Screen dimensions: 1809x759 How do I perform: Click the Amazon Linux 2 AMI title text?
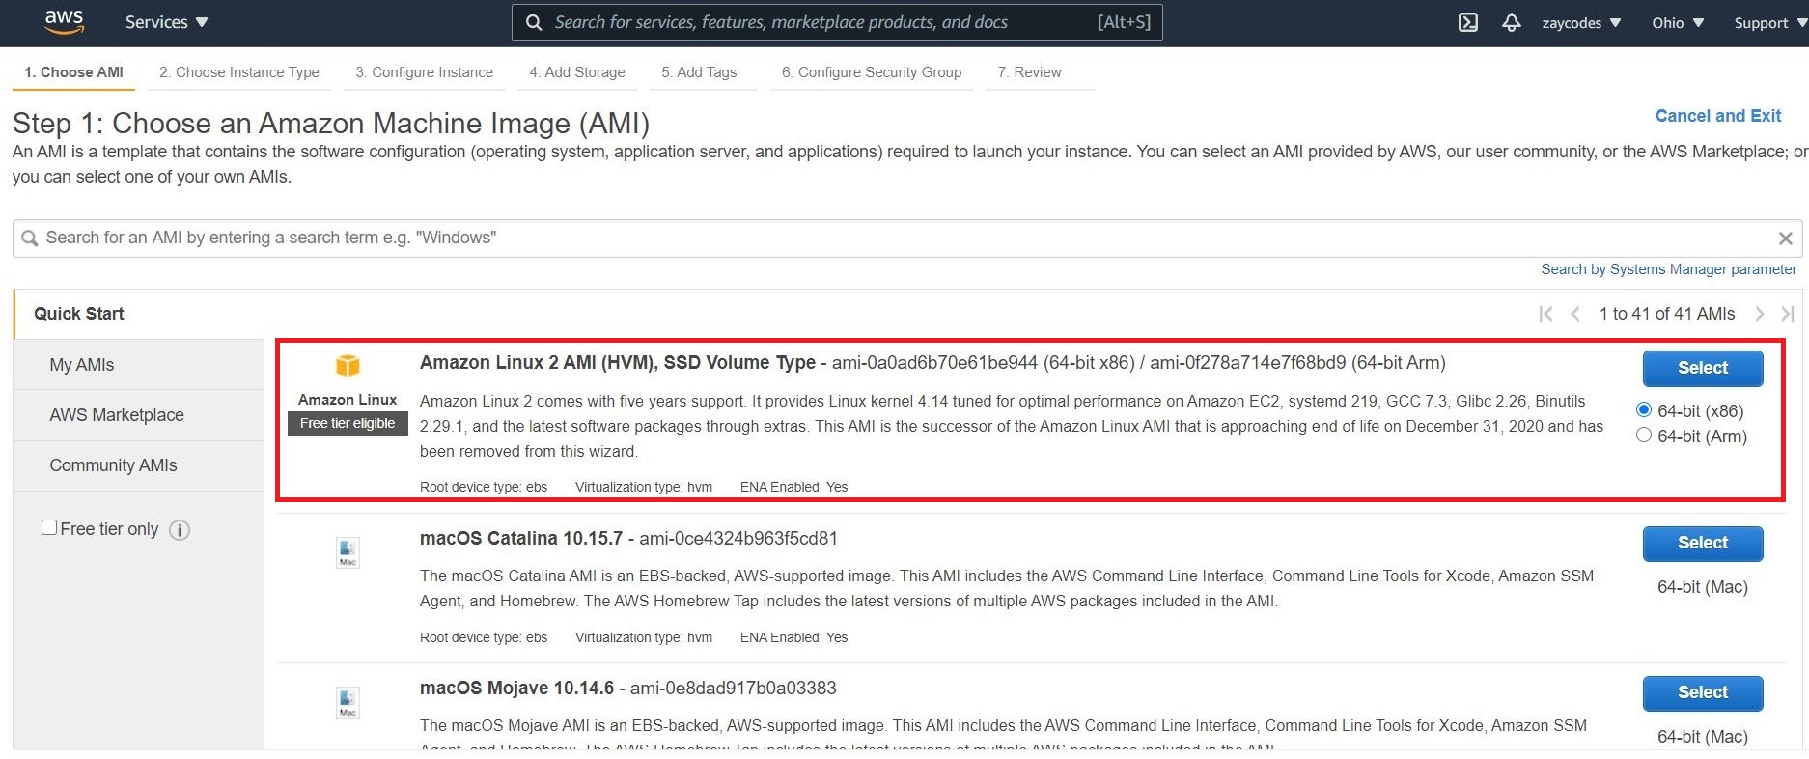[x=618, y=363]
